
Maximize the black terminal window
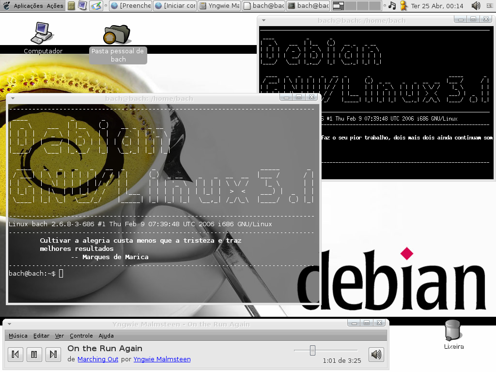click(x=473, y=19)
